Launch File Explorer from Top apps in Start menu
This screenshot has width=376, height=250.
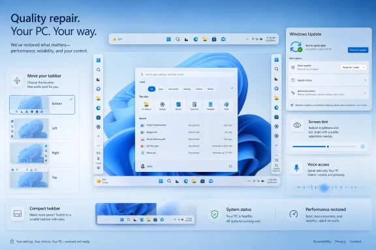click(x=146, y=105)
